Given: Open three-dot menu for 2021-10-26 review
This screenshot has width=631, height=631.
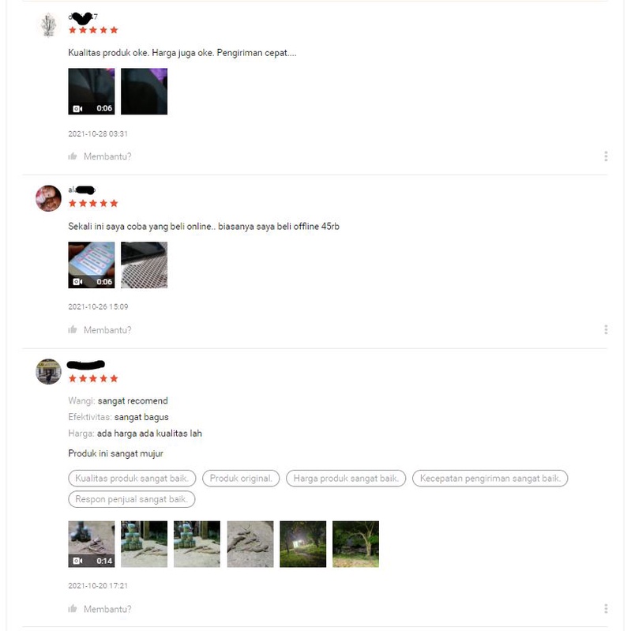Looking at the screenshot, I should coord(606,330).
